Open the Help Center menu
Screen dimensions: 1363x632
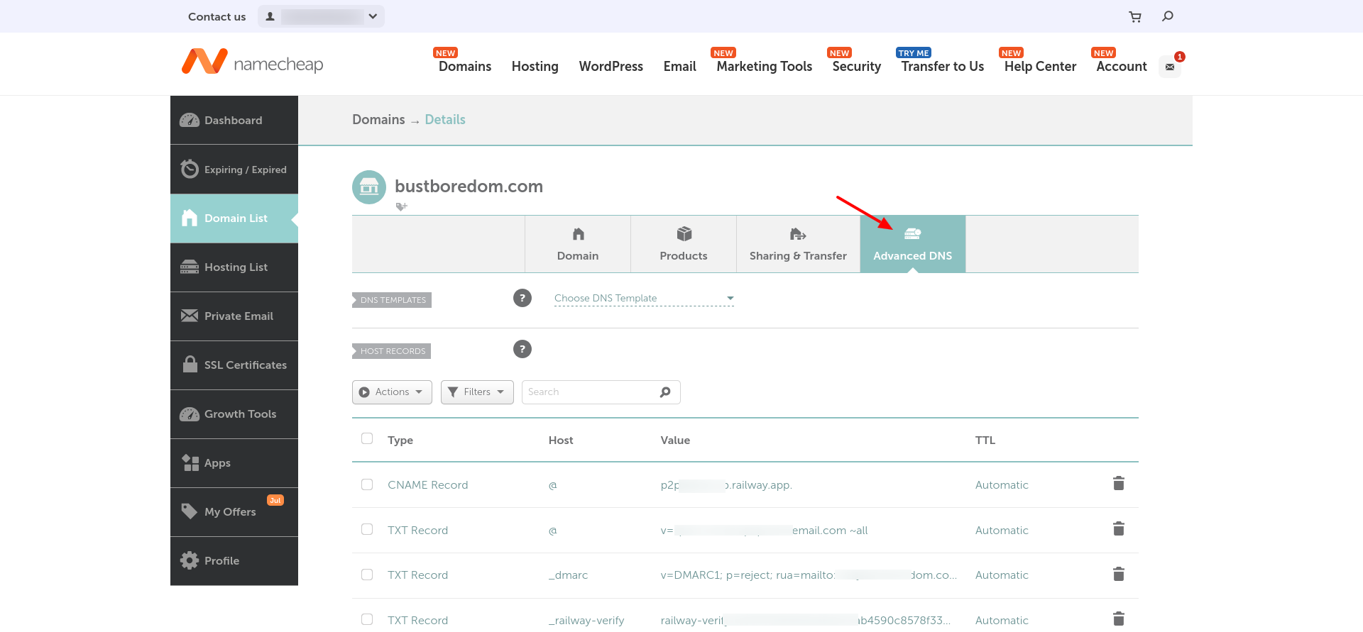click(1041, 66)
